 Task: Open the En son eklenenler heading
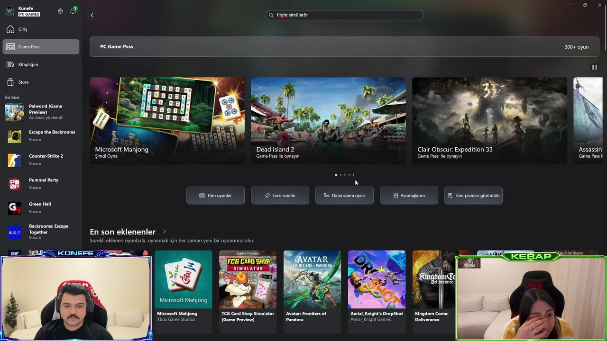[123, 232]
